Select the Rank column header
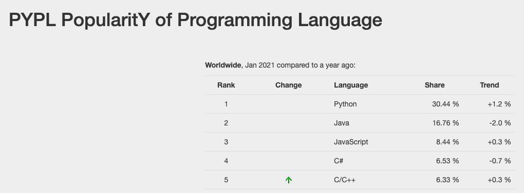Image resolution: width=524 pixels, height=193 pixels. 226,85
